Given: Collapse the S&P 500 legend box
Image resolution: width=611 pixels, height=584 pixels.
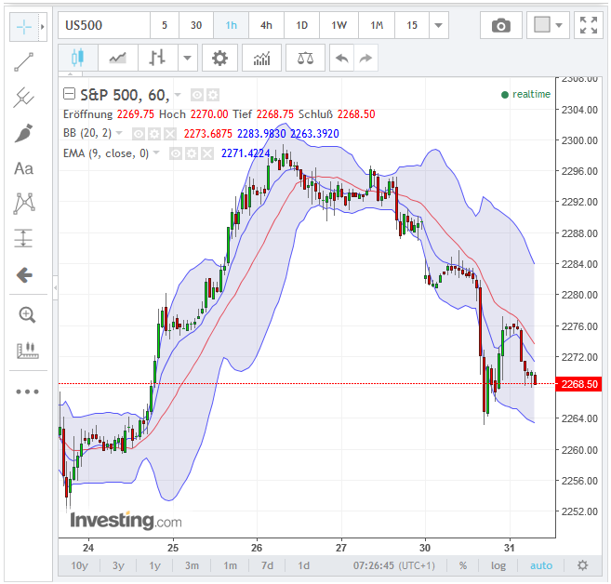Looking at the screenshot, I should pyautogui.click(x=69, y=94).
